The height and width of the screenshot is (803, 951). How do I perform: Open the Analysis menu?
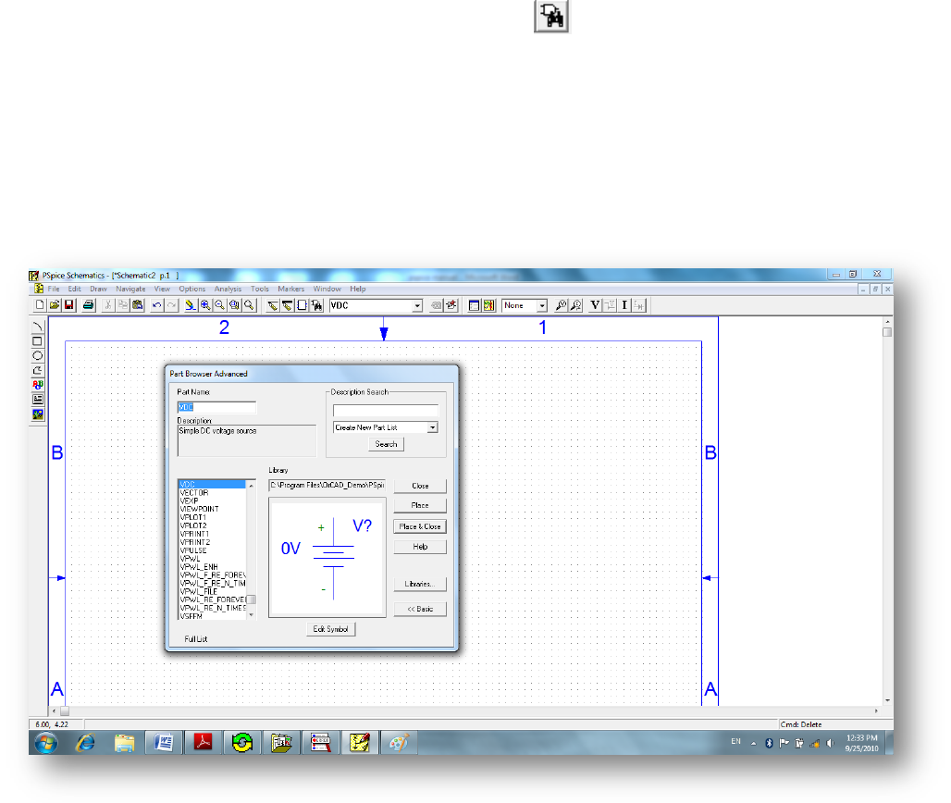click(x=228, y=289)
